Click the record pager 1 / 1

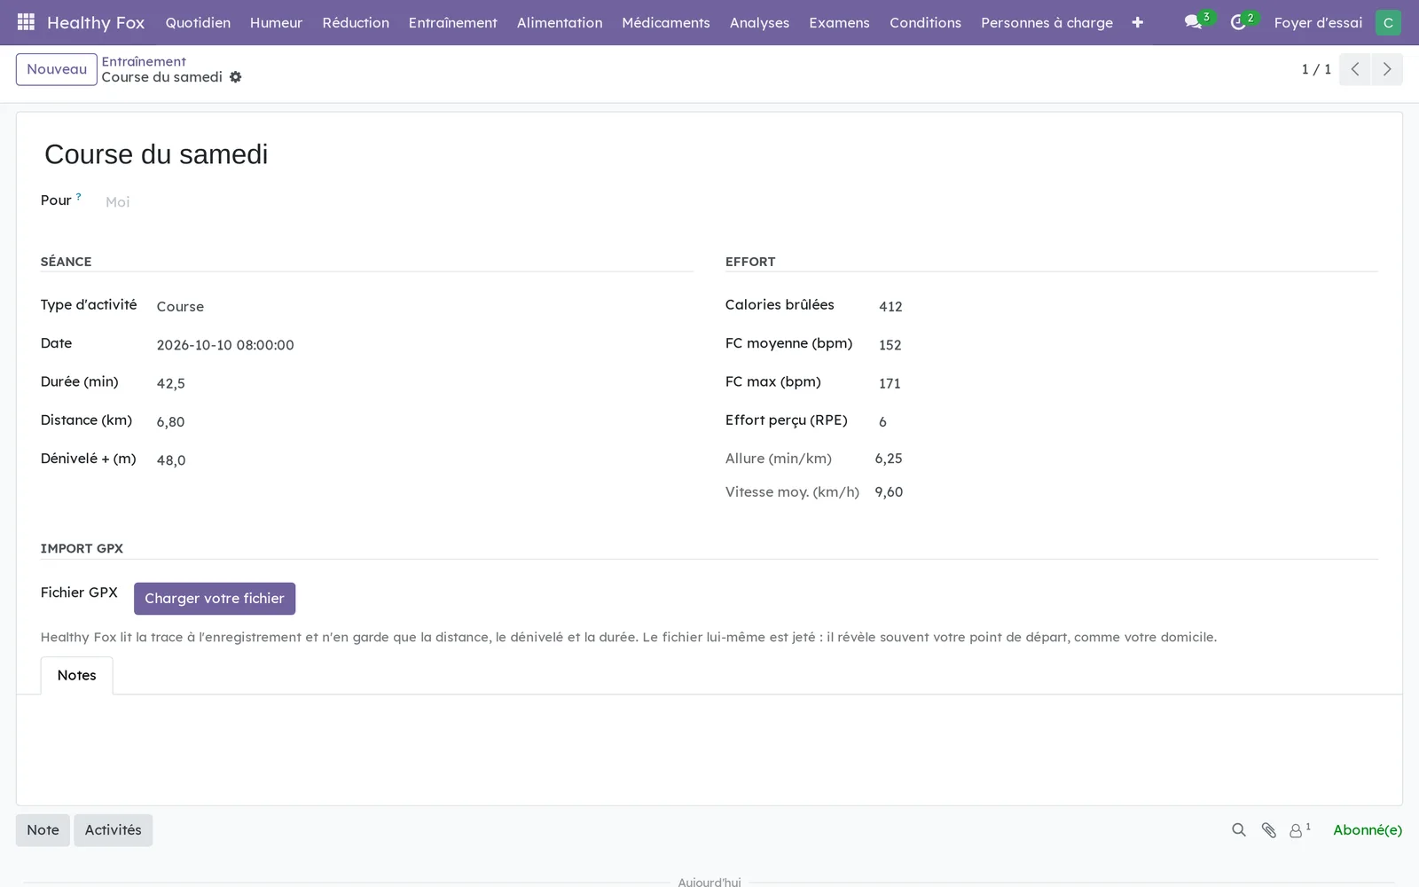1316,69
